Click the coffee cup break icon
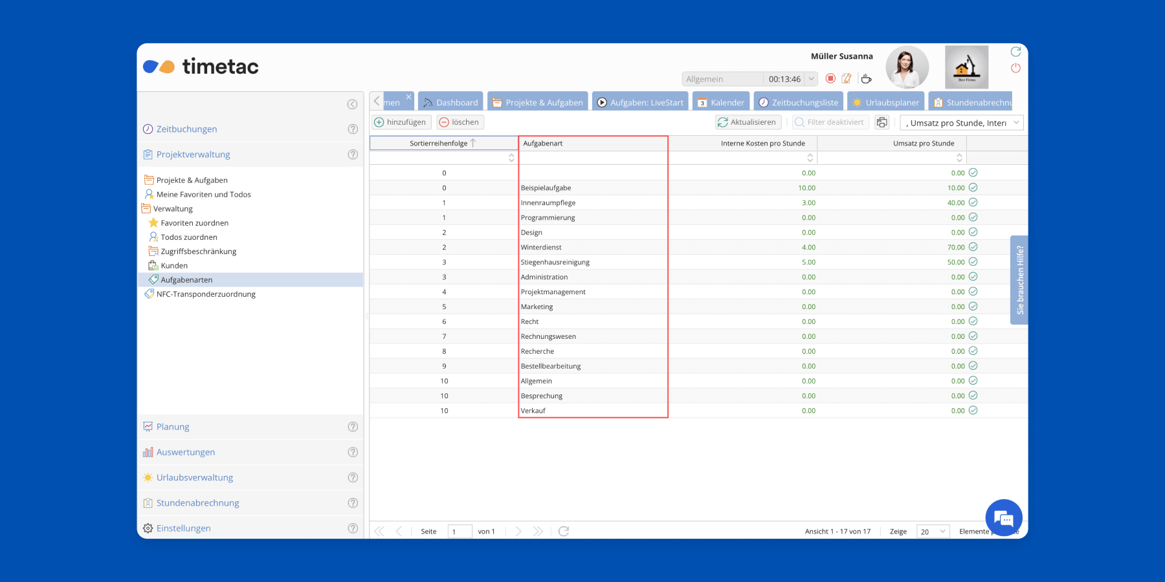The image size is (1165, 582). point(866,78)
